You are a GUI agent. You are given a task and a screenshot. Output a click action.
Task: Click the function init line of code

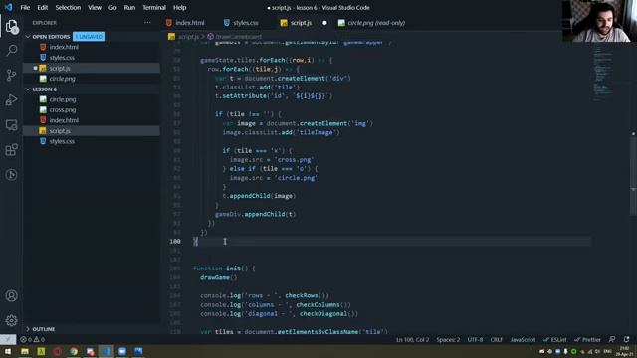click(x=224, y=268)
